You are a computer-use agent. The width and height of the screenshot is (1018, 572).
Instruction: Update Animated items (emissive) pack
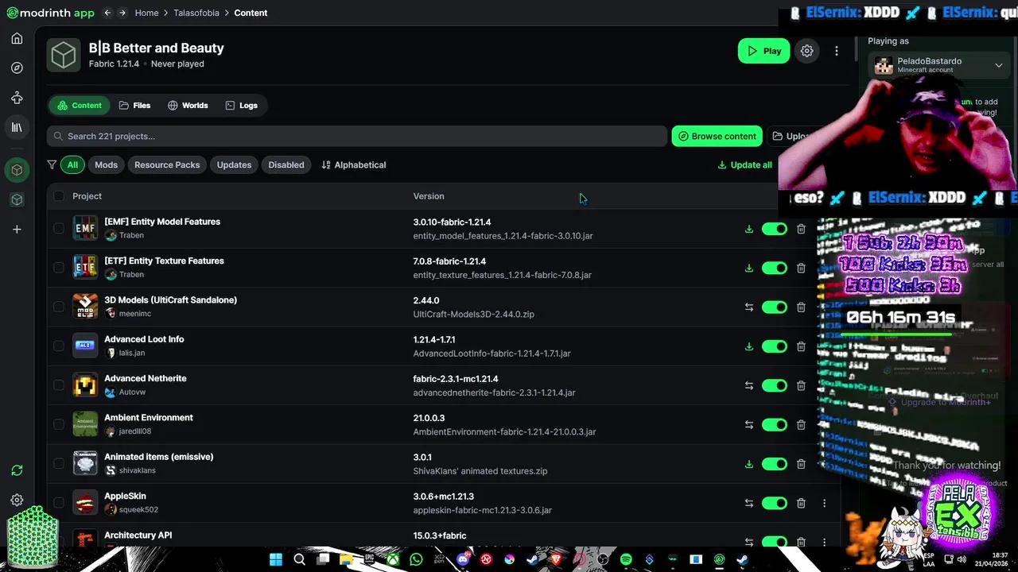tap(748, 464)
